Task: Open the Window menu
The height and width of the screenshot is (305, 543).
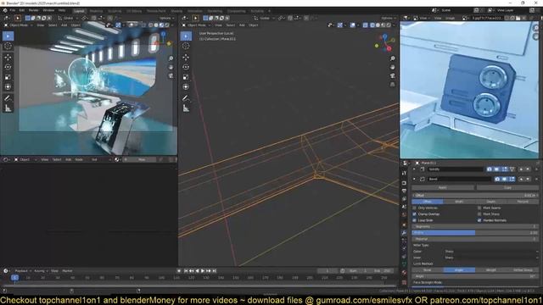Action: [48, 10]
